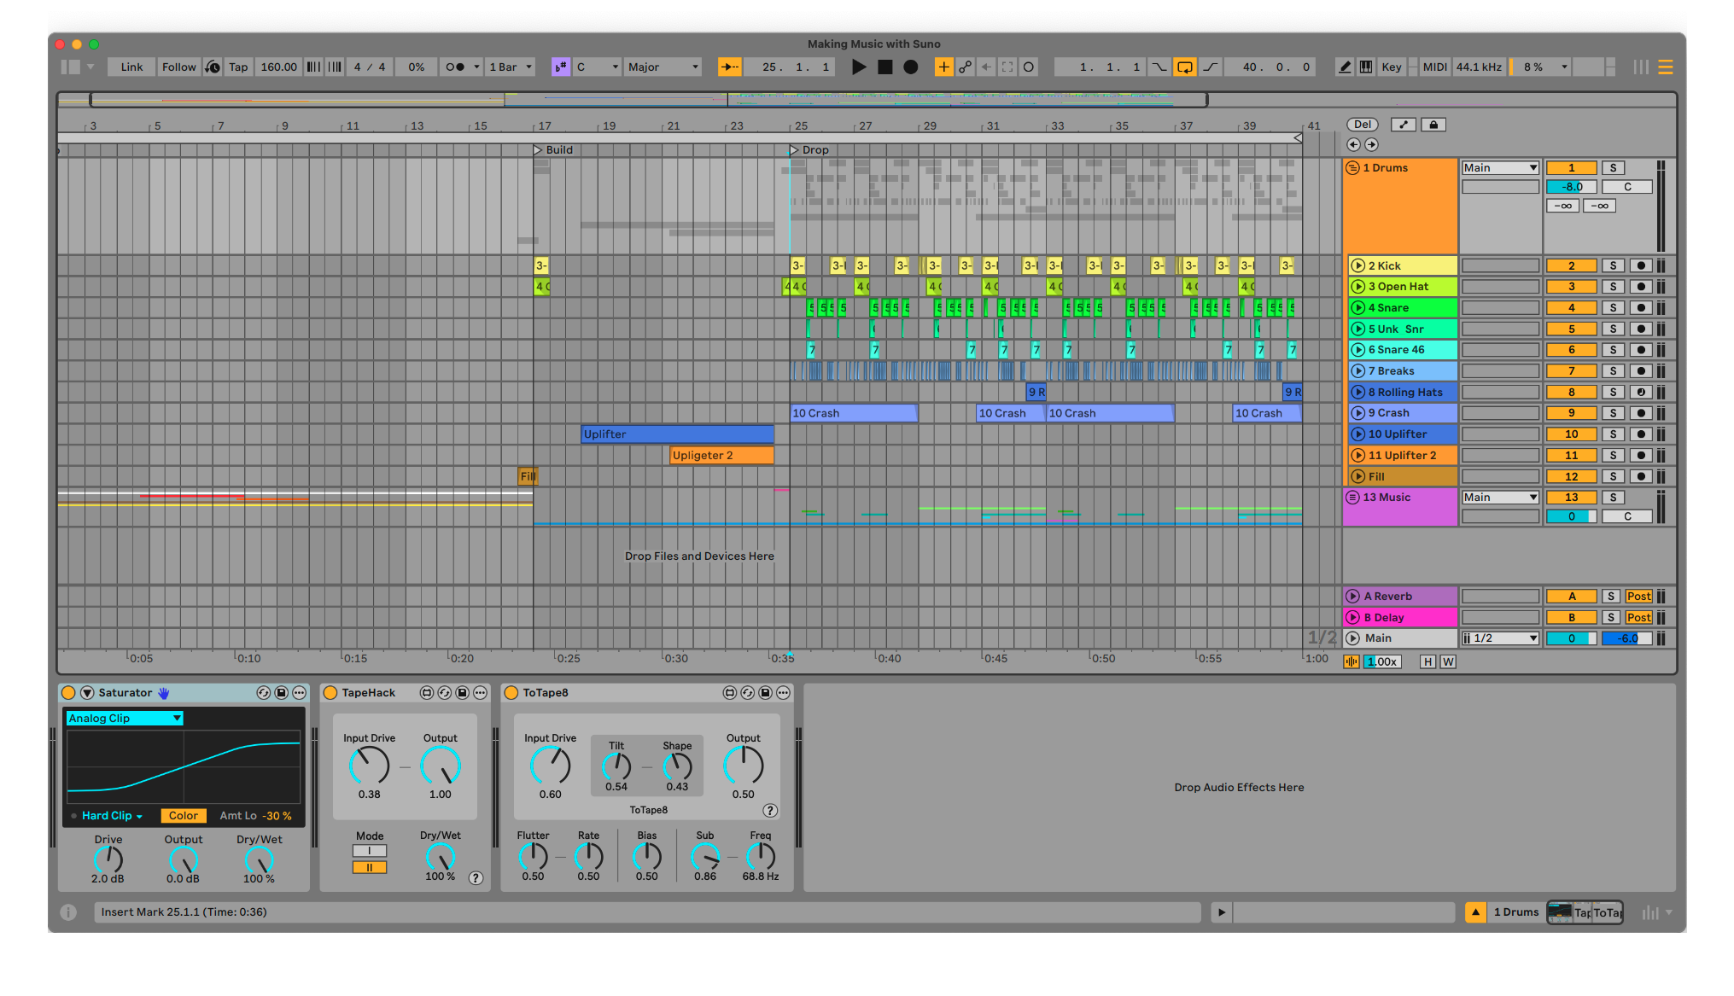Viewport: 1734px width, 996px height.
Task: Toggle the Automation Arm button
Action: pos(965,67)
